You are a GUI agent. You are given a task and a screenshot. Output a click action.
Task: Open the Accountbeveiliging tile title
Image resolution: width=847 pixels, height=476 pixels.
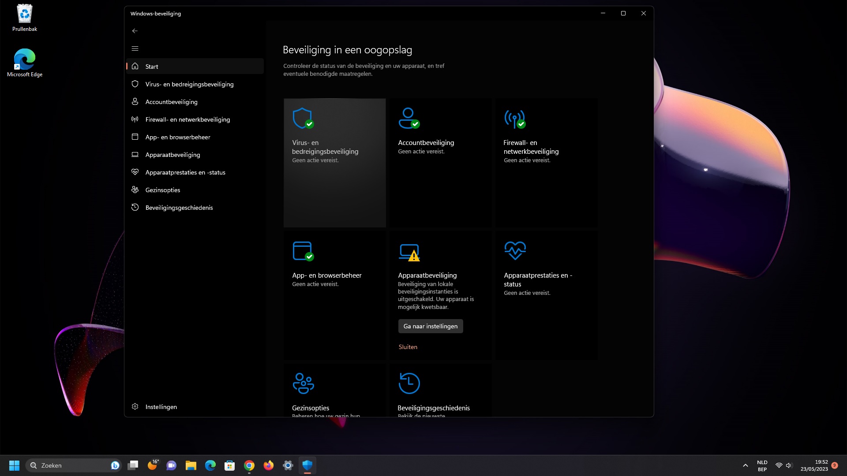pos(426,142)
